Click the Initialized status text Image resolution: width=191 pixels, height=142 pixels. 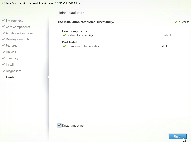[166, 46]
